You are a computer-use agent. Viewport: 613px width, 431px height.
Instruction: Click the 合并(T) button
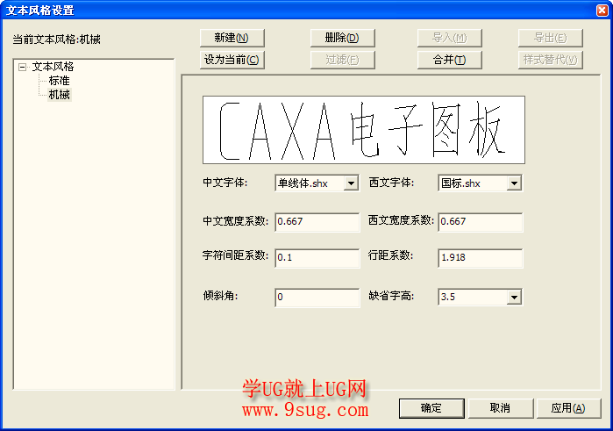coord(450,60)
